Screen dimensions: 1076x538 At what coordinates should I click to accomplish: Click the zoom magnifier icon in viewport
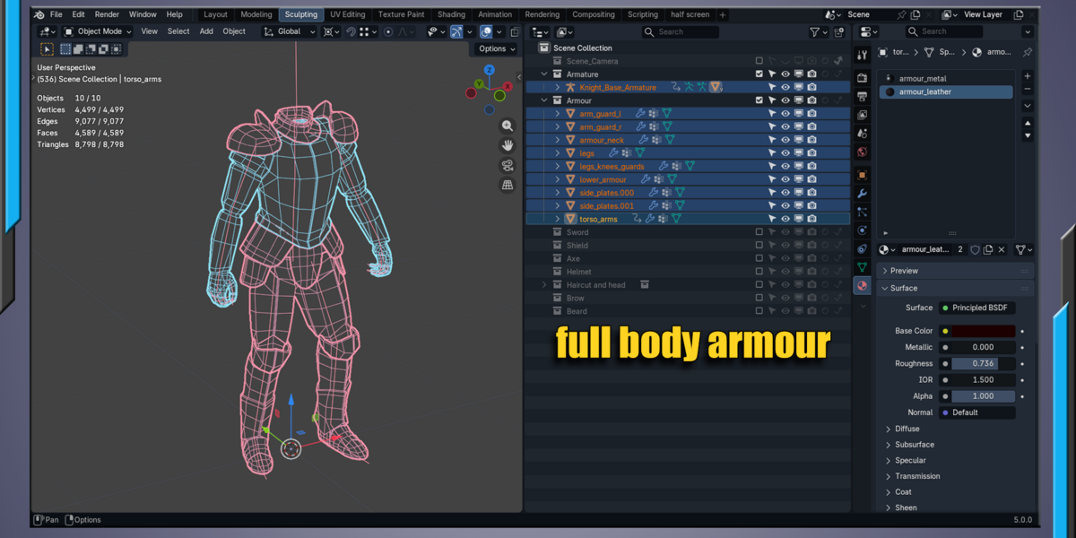[508, 126]
